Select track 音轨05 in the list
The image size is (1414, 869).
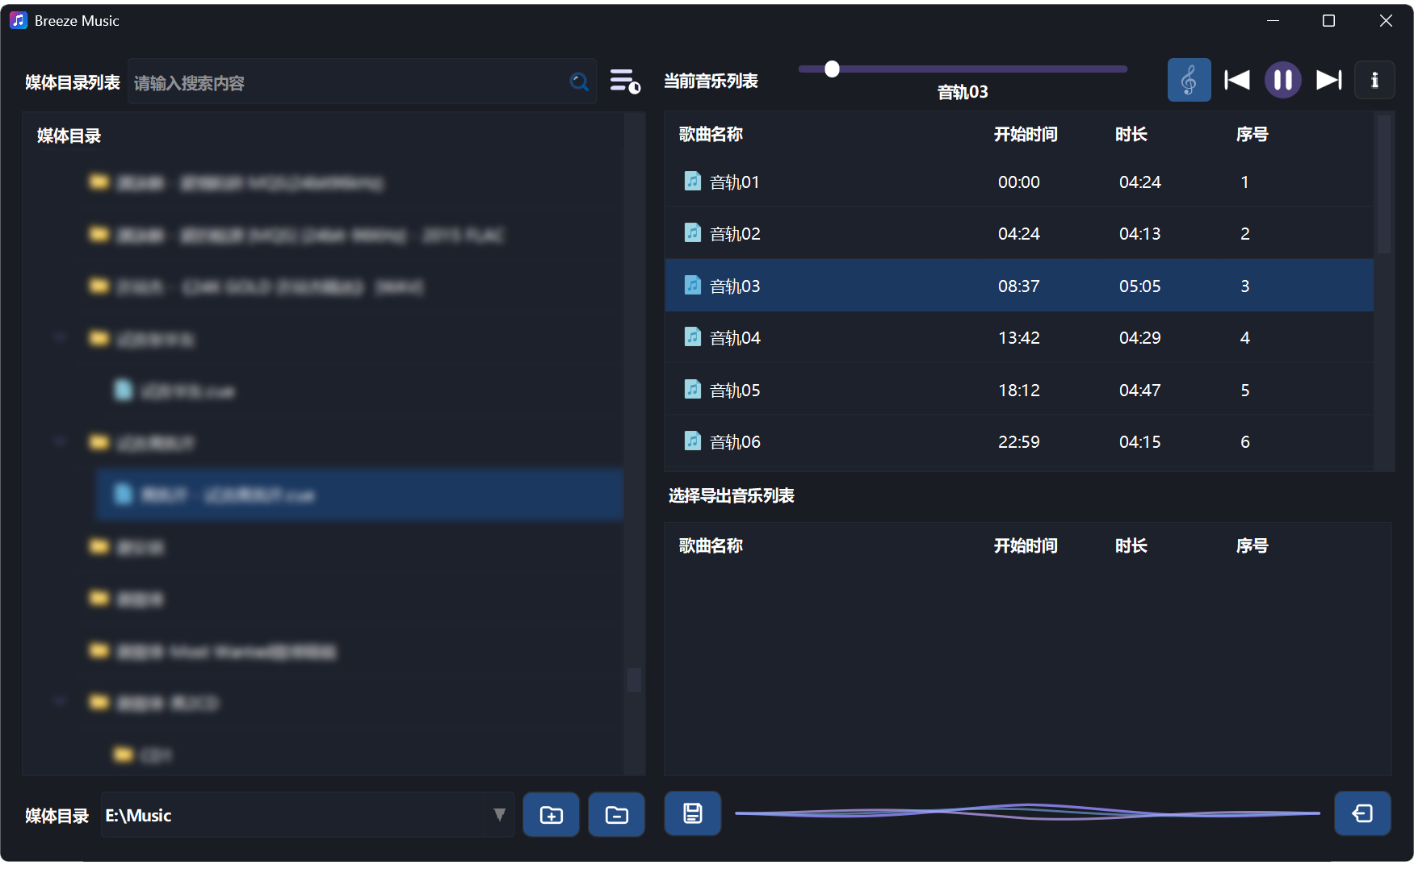(734, 391)
